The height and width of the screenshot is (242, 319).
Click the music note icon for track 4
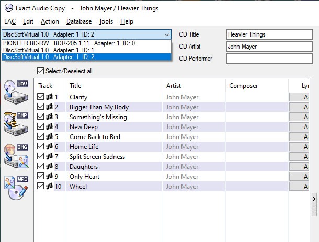pyautogui.click(x=50, y=126)
